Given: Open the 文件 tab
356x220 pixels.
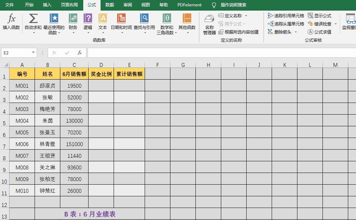Looking at the screenshot, I should (x=9, y=5).
